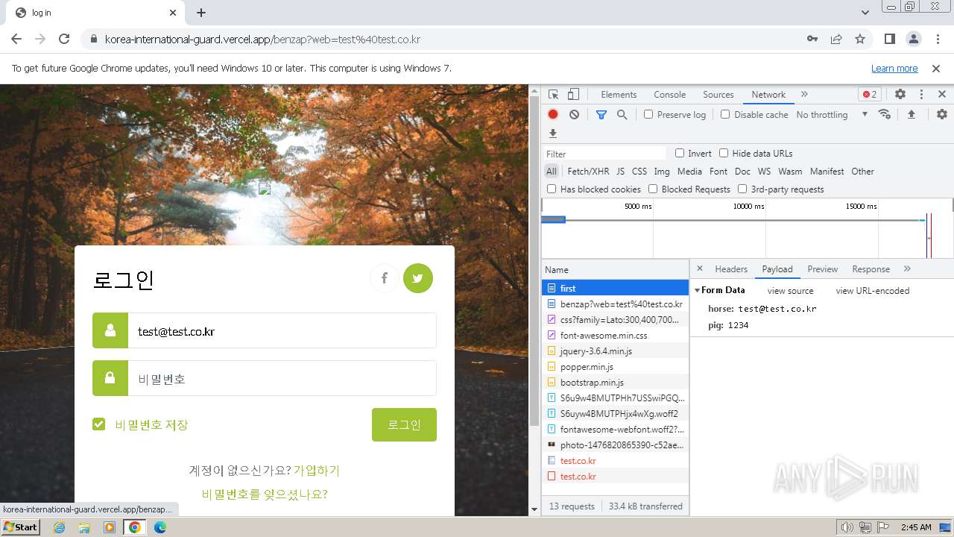Show more DevTools panel tabs
The image size is (954, 537).
[804, 94]
